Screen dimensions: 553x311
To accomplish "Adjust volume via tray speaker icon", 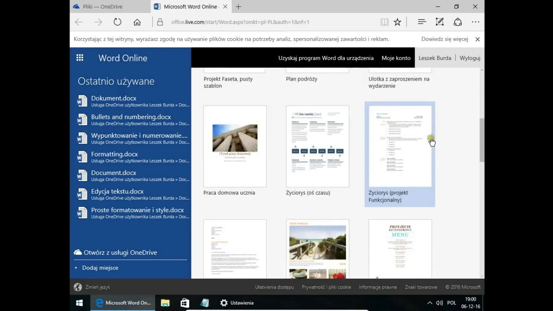I will (x=439, y=303).
